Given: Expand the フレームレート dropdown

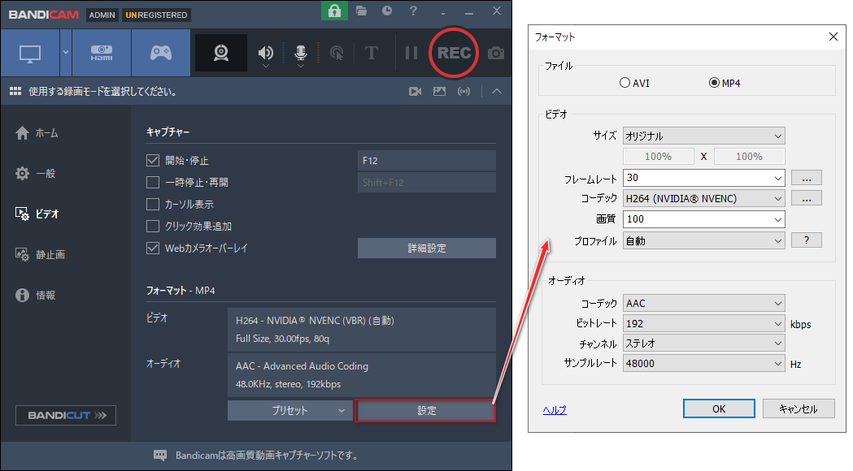Looking at the screenshot, I should coord(704,178).
